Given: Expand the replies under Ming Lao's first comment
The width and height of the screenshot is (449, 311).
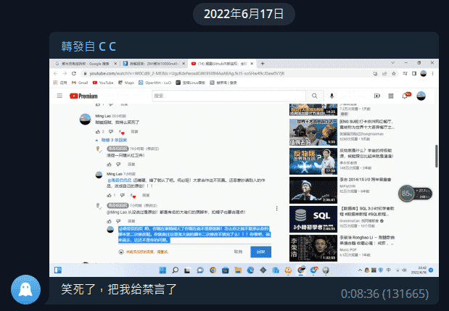Looking at the screenshot, I should coord(113,141).
